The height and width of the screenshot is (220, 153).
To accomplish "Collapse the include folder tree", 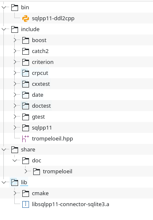I will (x=4, y=29).
